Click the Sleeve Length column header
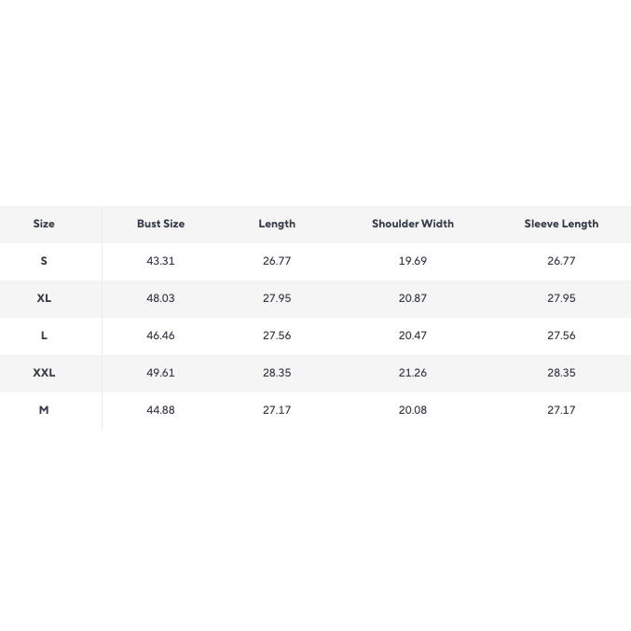The height and width of the screenshot is (631, 631). coord(561,224)
